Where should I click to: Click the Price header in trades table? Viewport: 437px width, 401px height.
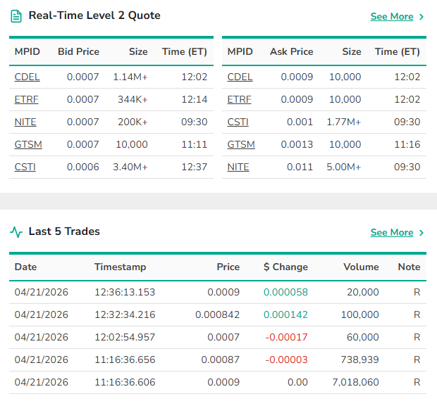pyautogui.click(x=228, y=267)
